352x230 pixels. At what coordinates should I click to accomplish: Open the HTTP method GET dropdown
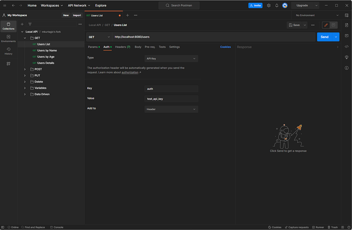(99, 37)
